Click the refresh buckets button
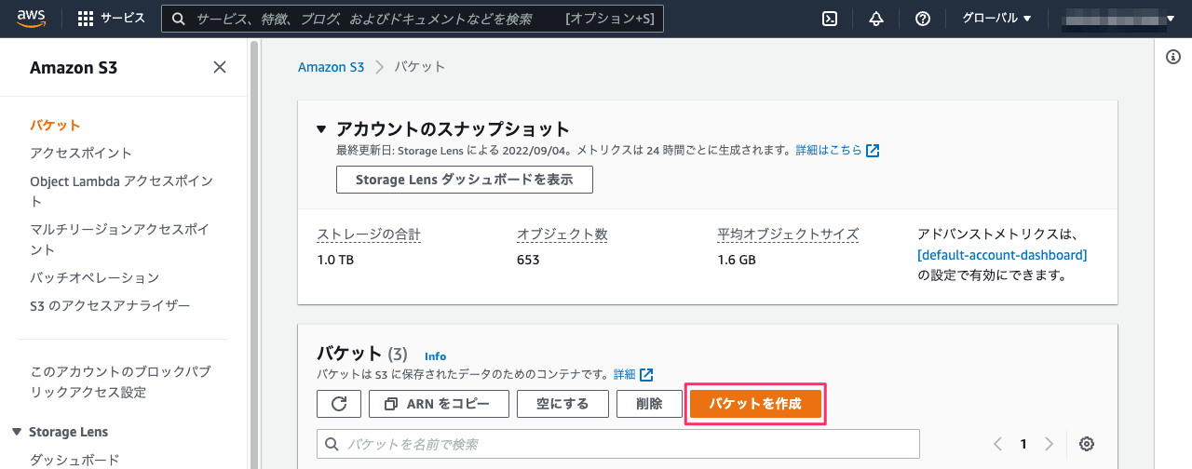Viewport: 1192px width, 469px height. [x=339, y=404]
